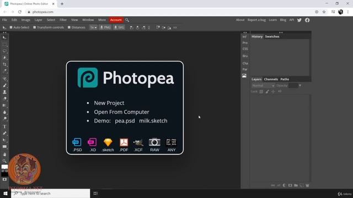This screenshot has height=198, width=353.
Task: Select the Eraser tool
Action: coord(4,98)
